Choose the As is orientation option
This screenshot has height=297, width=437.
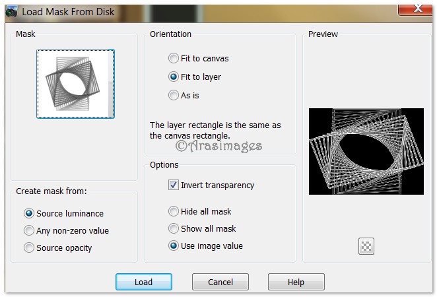coord(174,95)
